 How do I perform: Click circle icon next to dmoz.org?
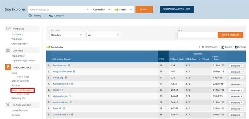click(x=66, y=77)
